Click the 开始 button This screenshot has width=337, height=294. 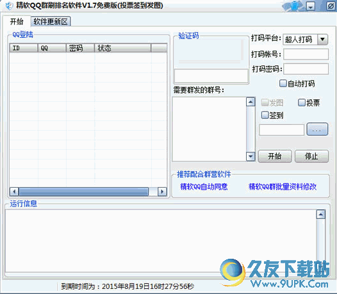click(x=275, y=156)
